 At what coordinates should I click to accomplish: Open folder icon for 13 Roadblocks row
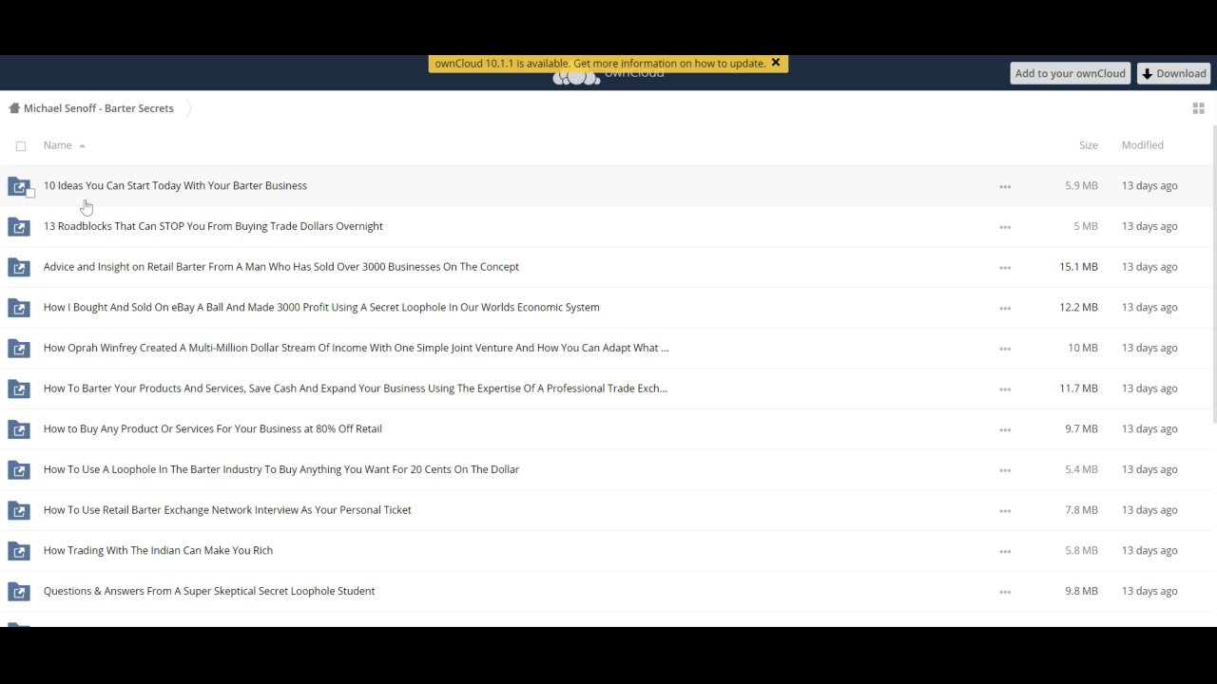coord(19,227)
